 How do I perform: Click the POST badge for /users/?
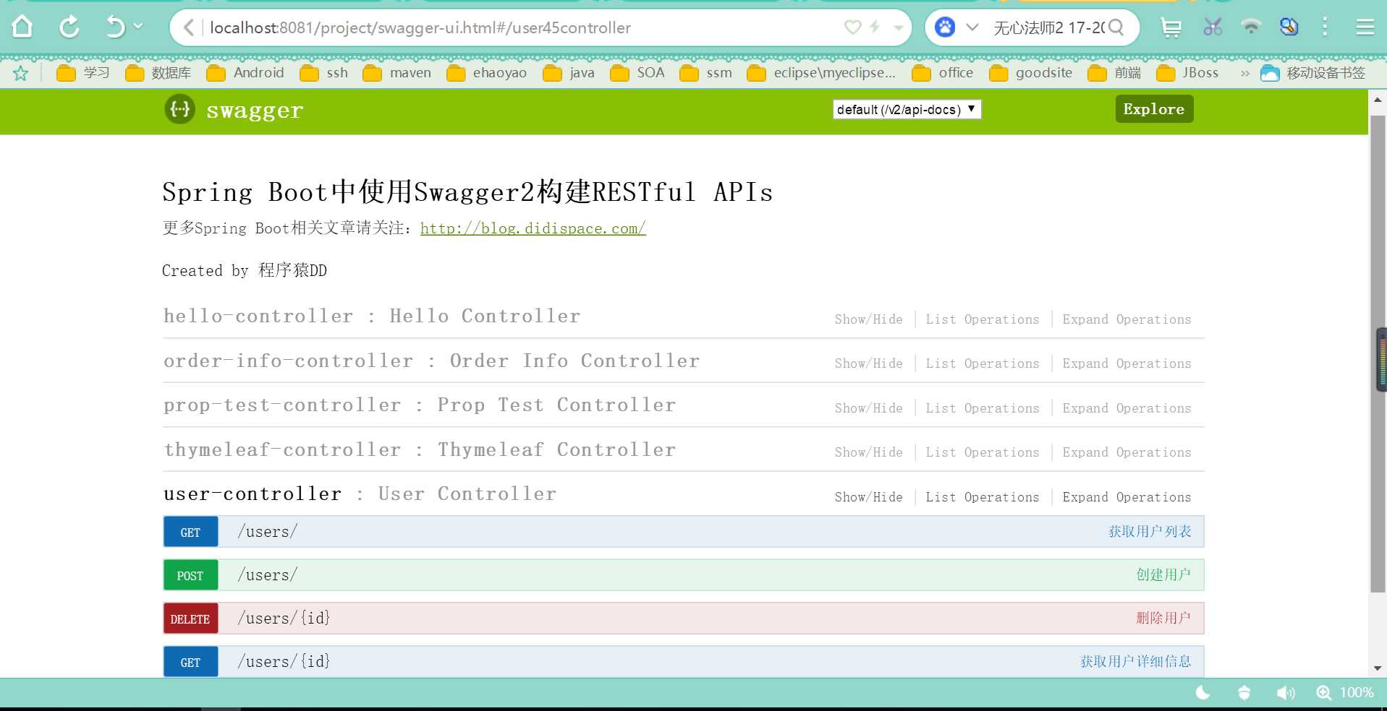(190, 576)
